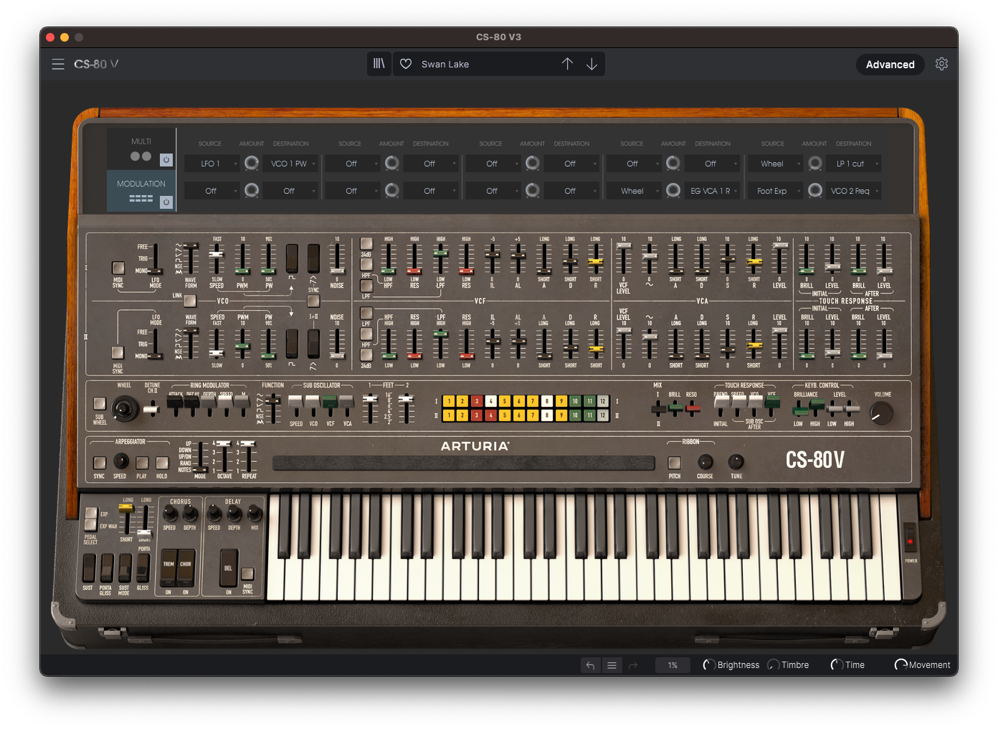Image resolution: width=998 pixels, height=729 pixels.
Task: Toggle the TREM rocker switch
Action: [x=168, y=569]
